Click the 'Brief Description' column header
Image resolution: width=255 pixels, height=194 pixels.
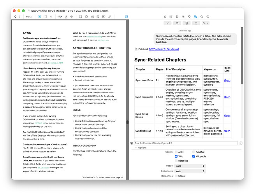pos(176,69)
